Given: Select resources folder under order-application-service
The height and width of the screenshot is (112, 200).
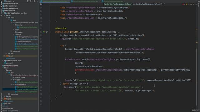Looking at the screenshot, I should [15, 51].
